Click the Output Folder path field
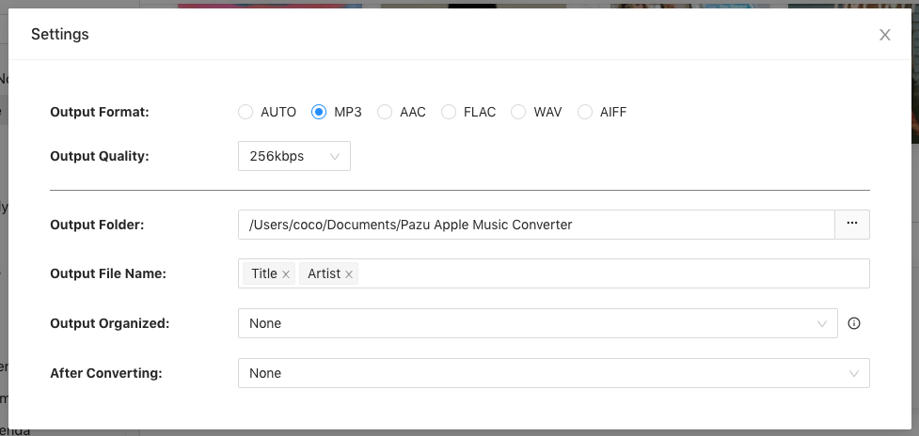 pyautogui.click(x=536, y=225)
